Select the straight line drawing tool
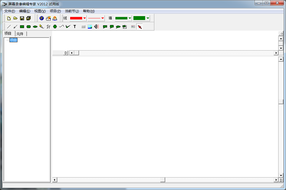Screen dimensions: 286x190 tap(9, 27)
